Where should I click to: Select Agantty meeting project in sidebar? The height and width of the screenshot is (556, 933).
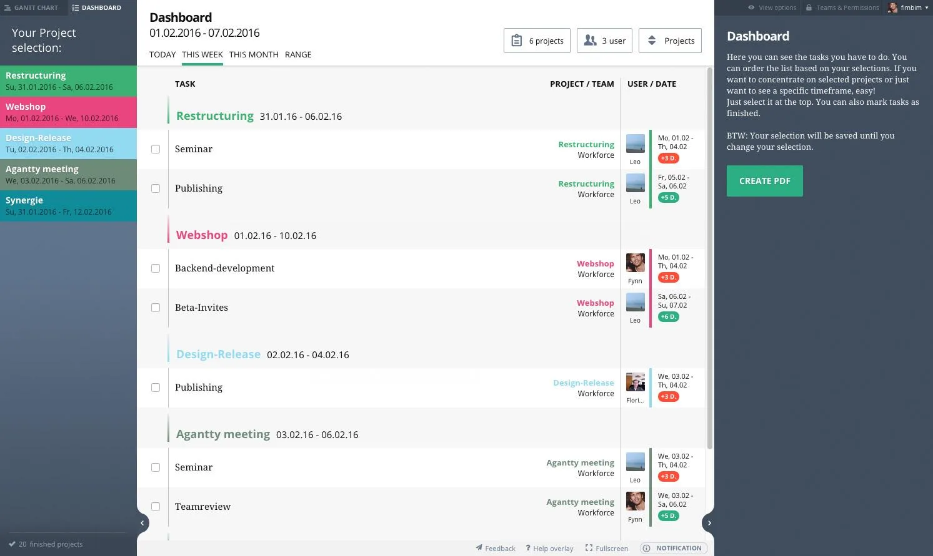[x=68, y=175]
